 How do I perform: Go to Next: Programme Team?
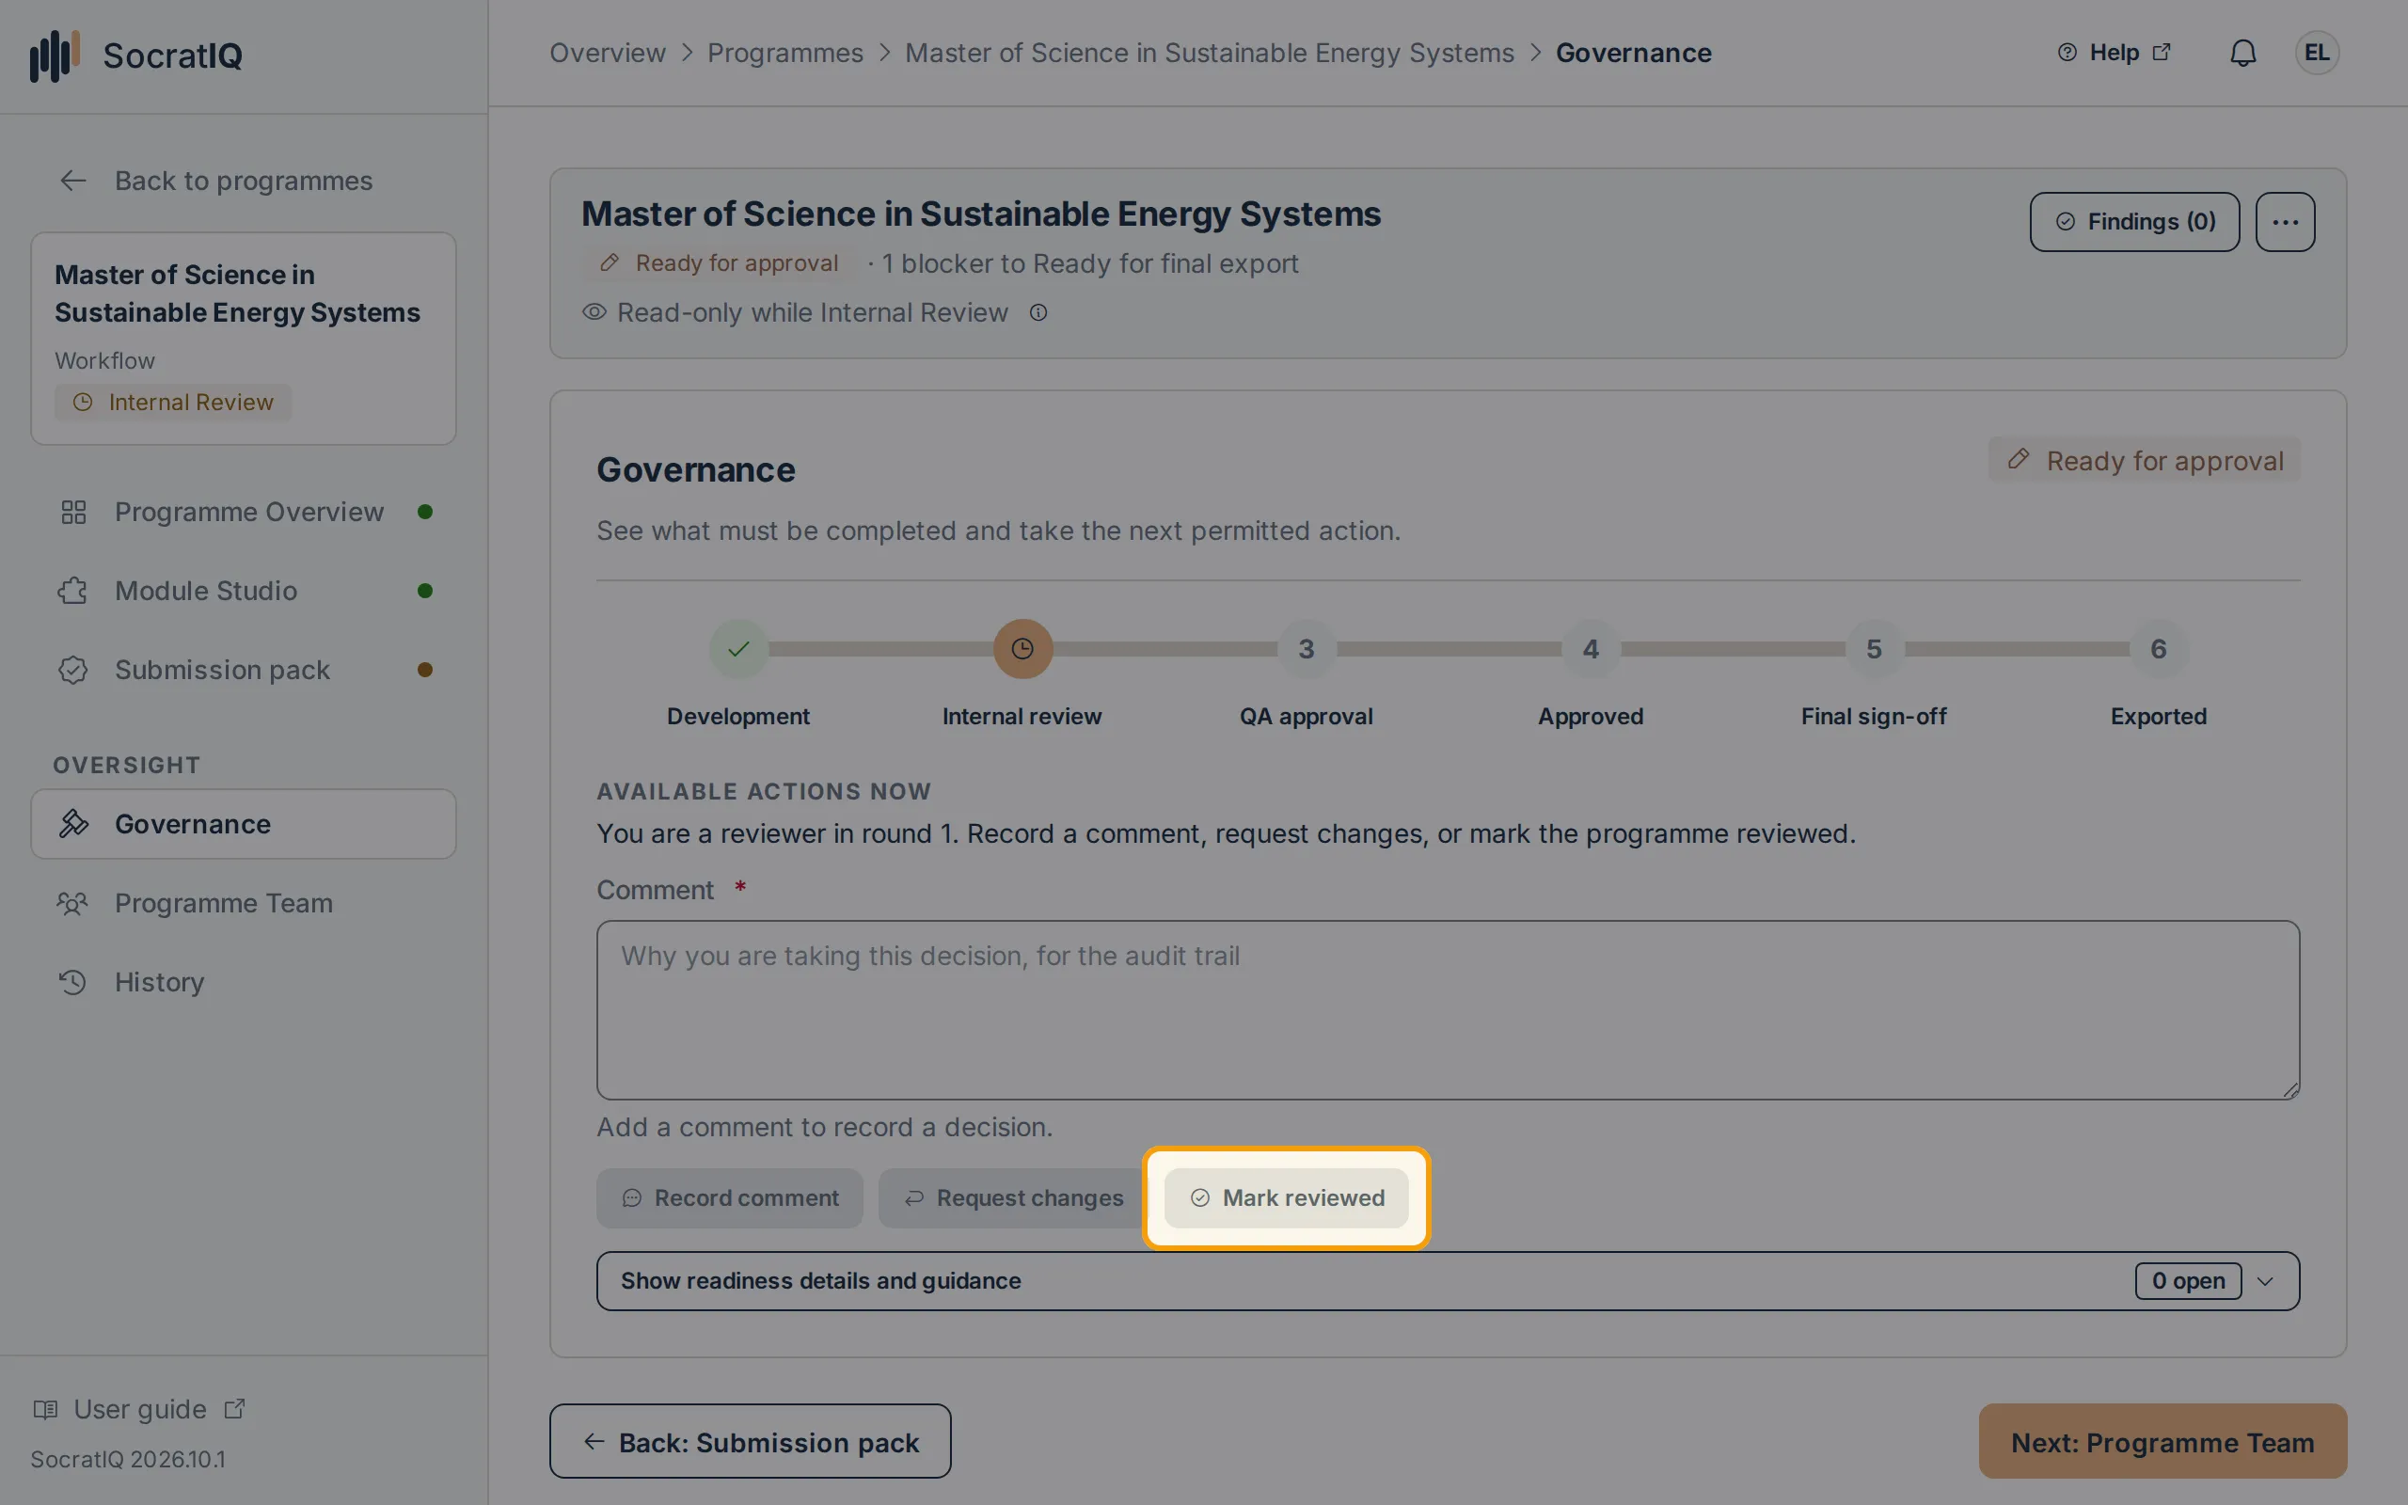click(x=2162, y=1441)
